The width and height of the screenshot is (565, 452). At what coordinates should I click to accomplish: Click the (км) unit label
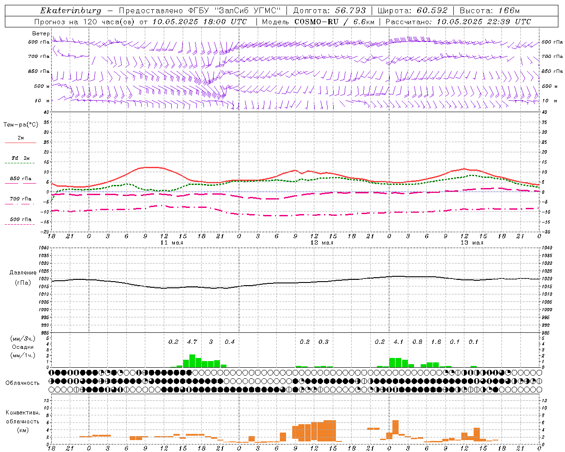pyautogui.click(x=23, y=429)
